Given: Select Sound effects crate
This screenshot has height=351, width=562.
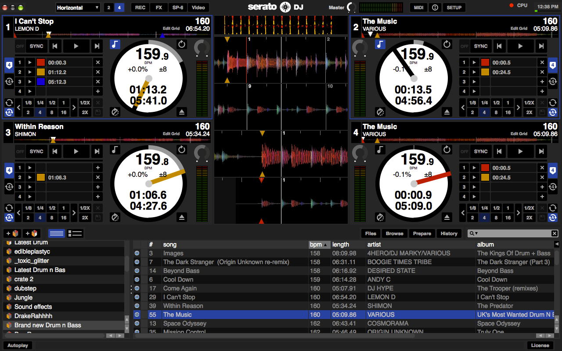Looking at the screenshot, I should pos(33,307).
